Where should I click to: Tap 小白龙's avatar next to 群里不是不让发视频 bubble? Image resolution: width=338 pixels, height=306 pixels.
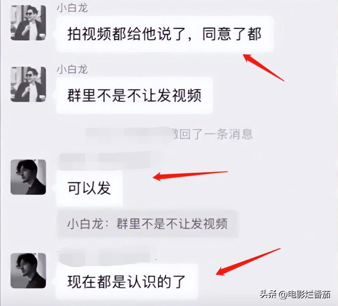(28, 84)
